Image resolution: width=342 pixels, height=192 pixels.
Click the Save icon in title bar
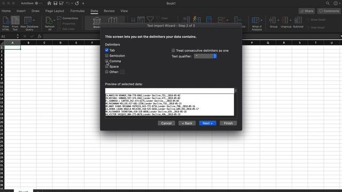(x=56, y=3)
